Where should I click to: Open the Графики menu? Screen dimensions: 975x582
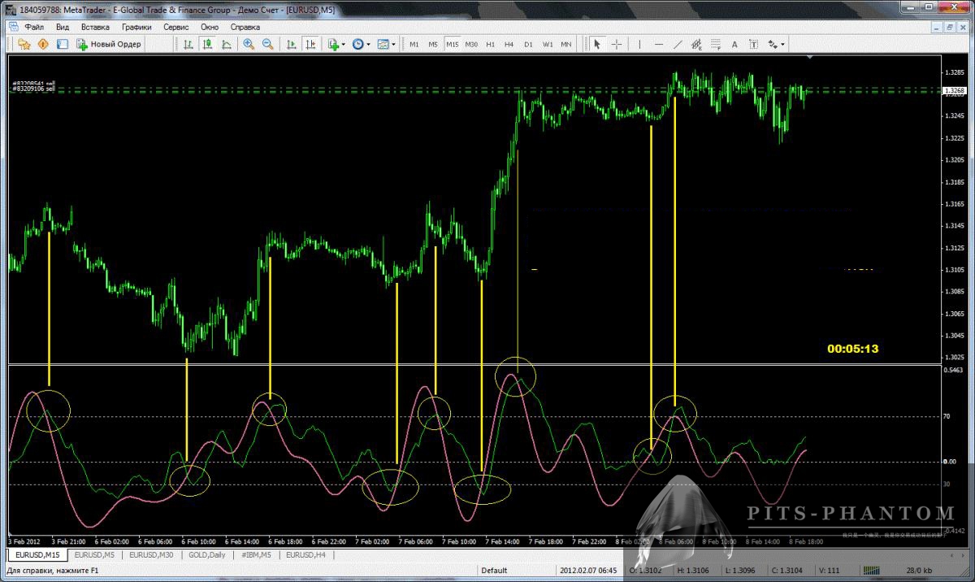point(136,27)
